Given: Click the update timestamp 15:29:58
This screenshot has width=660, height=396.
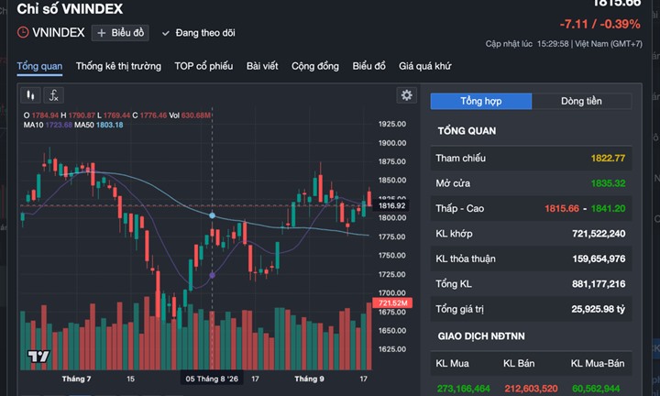Looking at the screenshot, I should pyautogui.click(x=553, y=44).
